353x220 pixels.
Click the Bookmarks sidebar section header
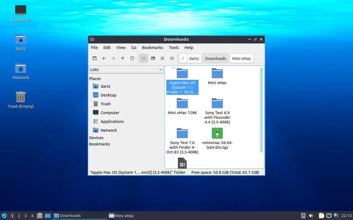pyautogui.click(x=100, y=144)
